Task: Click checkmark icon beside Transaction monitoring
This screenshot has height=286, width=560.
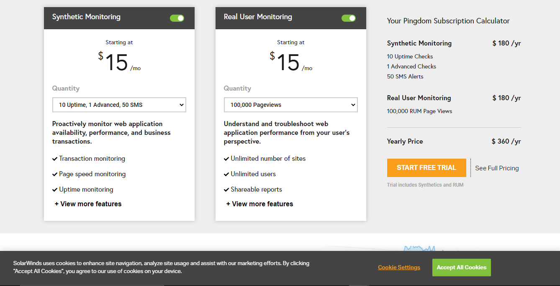Action: coord(55,159)
